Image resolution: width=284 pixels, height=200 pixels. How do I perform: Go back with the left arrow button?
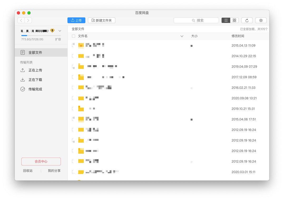(x=21, y=20)
